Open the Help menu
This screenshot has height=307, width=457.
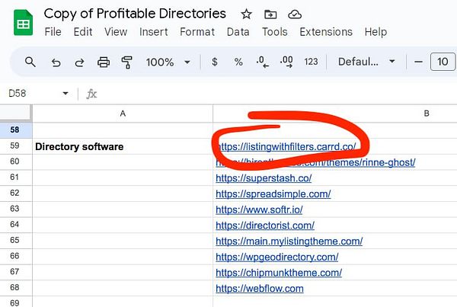pyautogui.click(x=376, y=32)
